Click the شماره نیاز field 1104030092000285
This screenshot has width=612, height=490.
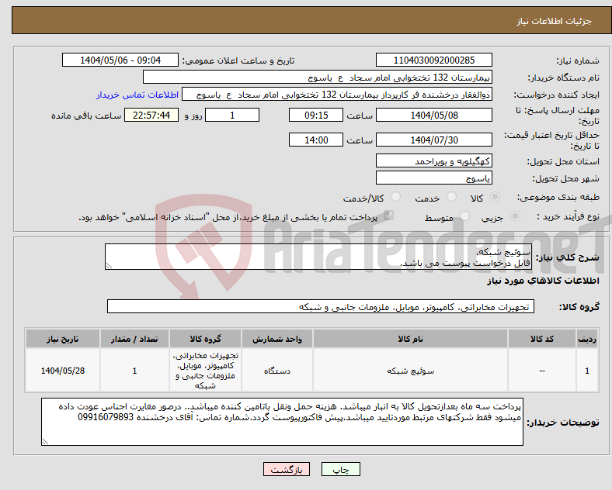click(434, 60)
